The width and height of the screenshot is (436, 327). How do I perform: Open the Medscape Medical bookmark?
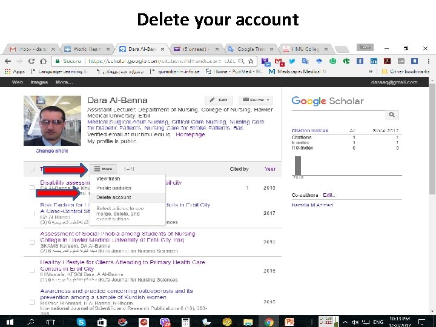coord(297,71)
